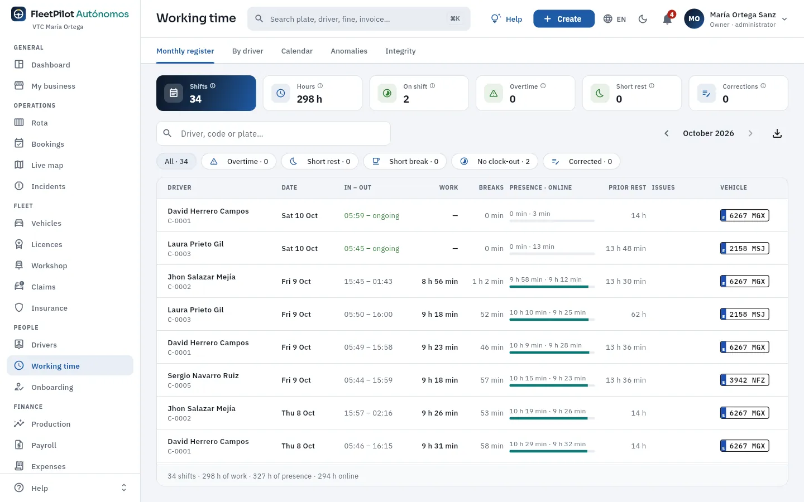Click the global search field

[x=358, y=19]
